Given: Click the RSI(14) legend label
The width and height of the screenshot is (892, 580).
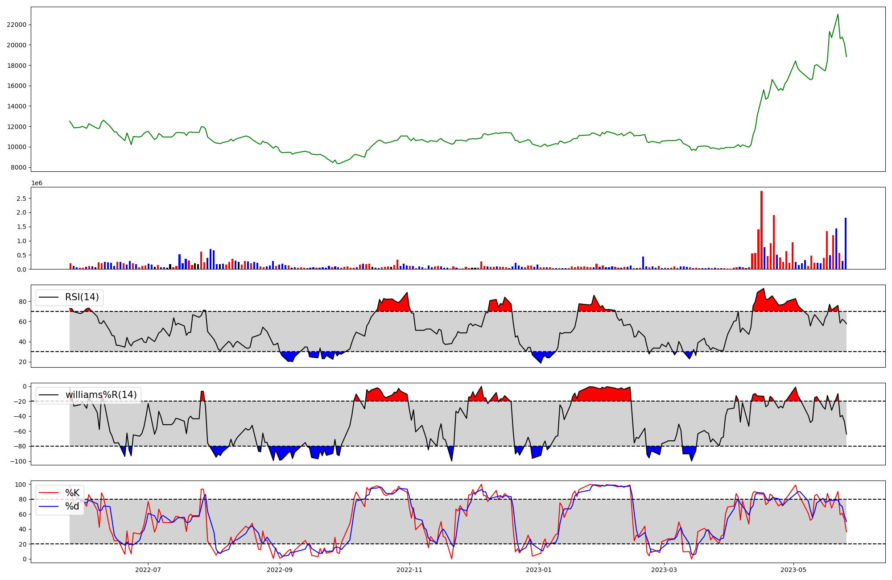Looking at the screenshot, I should tap(82, 297).
